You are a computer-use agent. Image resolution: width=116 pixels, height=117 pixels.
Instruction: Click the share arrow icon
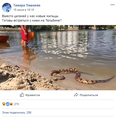coord(76,95)
